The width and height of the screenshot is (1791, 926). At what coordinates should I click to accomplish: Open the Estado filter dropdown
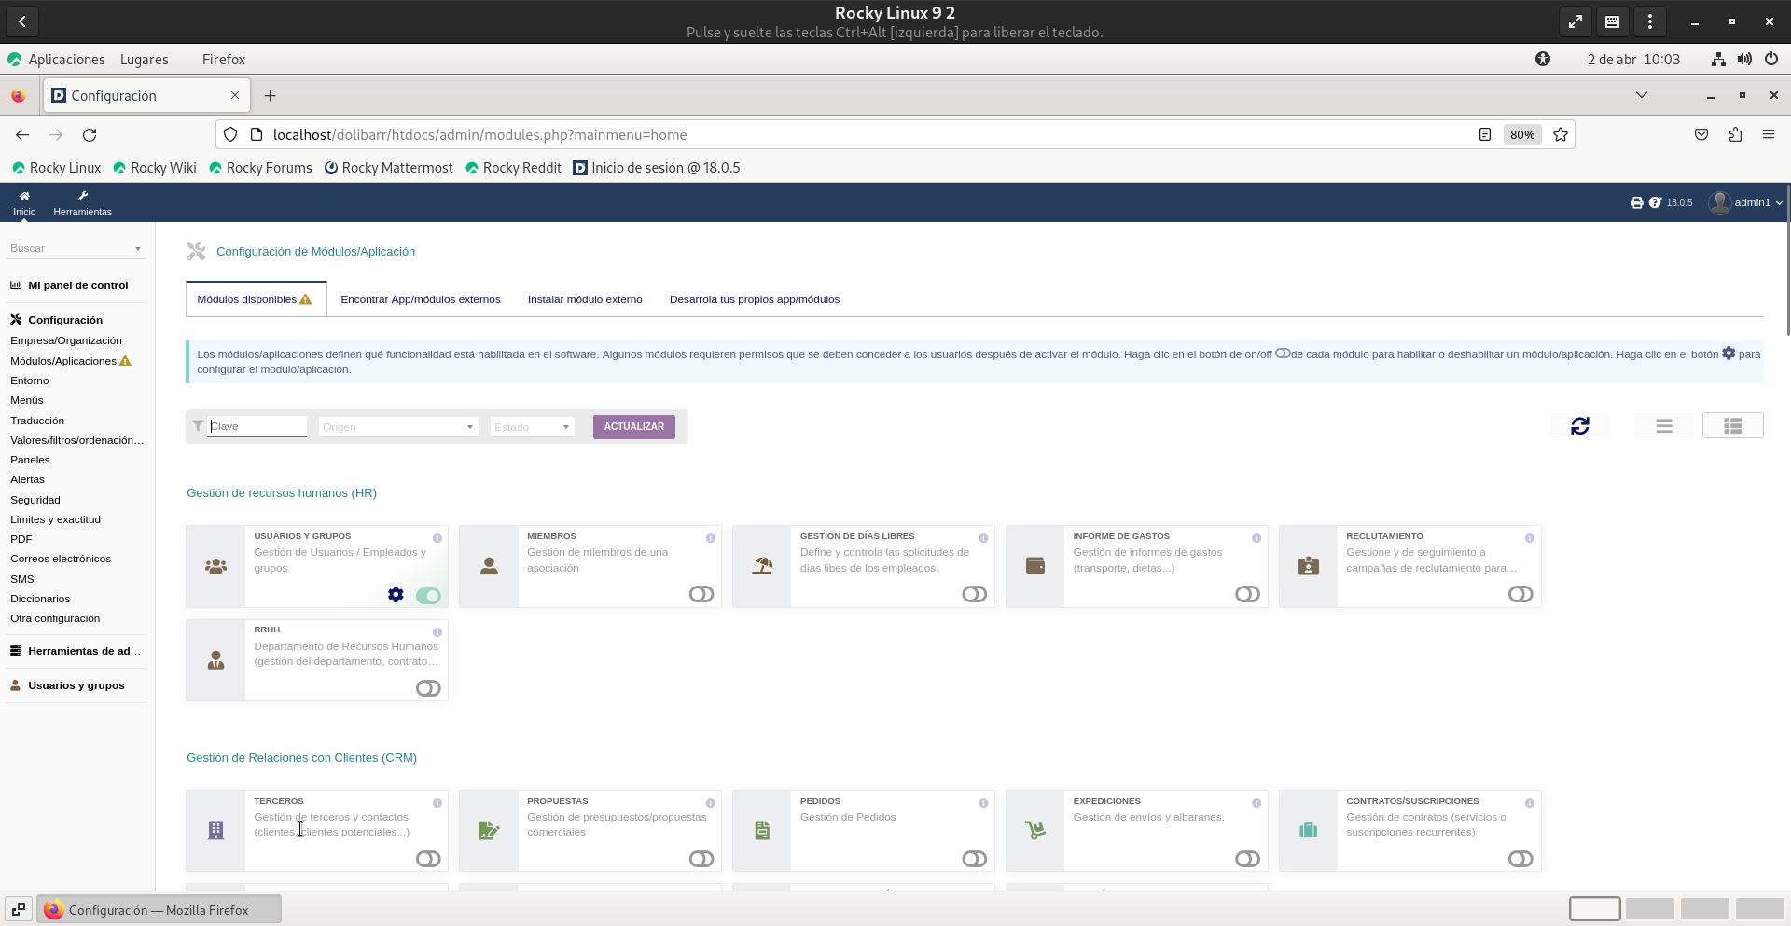(532, 427)
